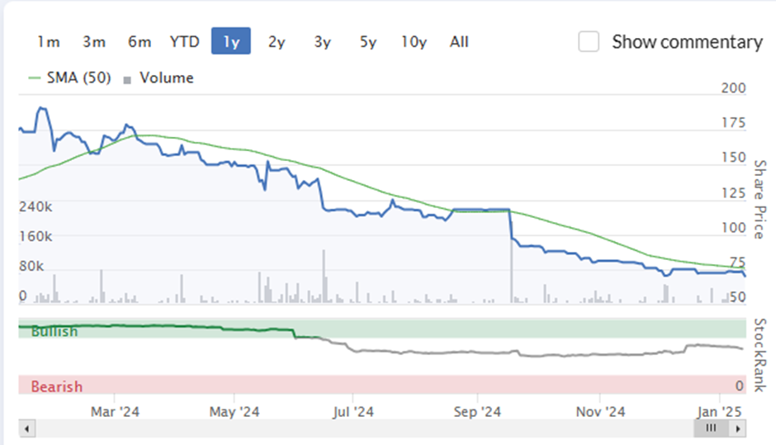776x445 pixels.
Task: Select the active 1y range button
Action: point(231,41)
